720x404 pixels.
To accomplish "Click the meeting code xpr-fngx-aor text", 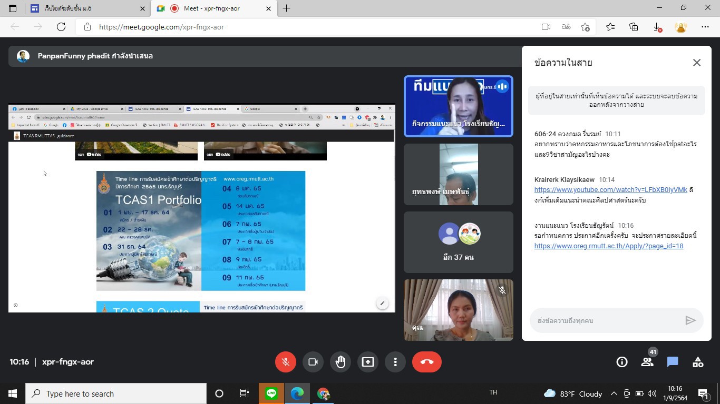I will coord(68,362).
